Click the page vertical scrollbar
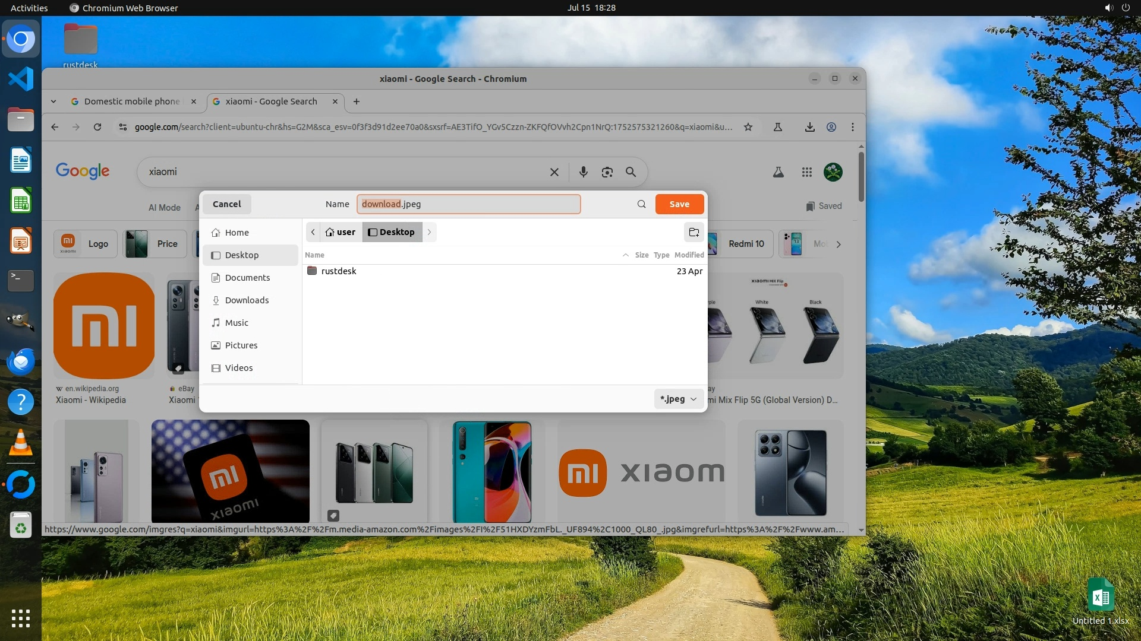Image resolution: width=1141 pixels, height=641 pixels. click(861, 178)
